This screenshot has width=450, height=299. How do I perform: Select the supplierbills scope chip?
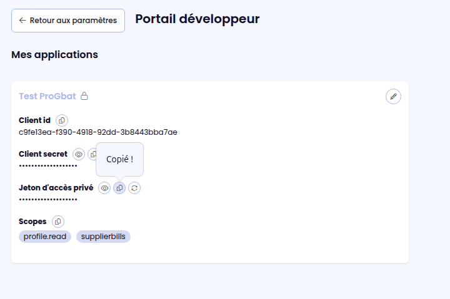(x=103, y=237)
